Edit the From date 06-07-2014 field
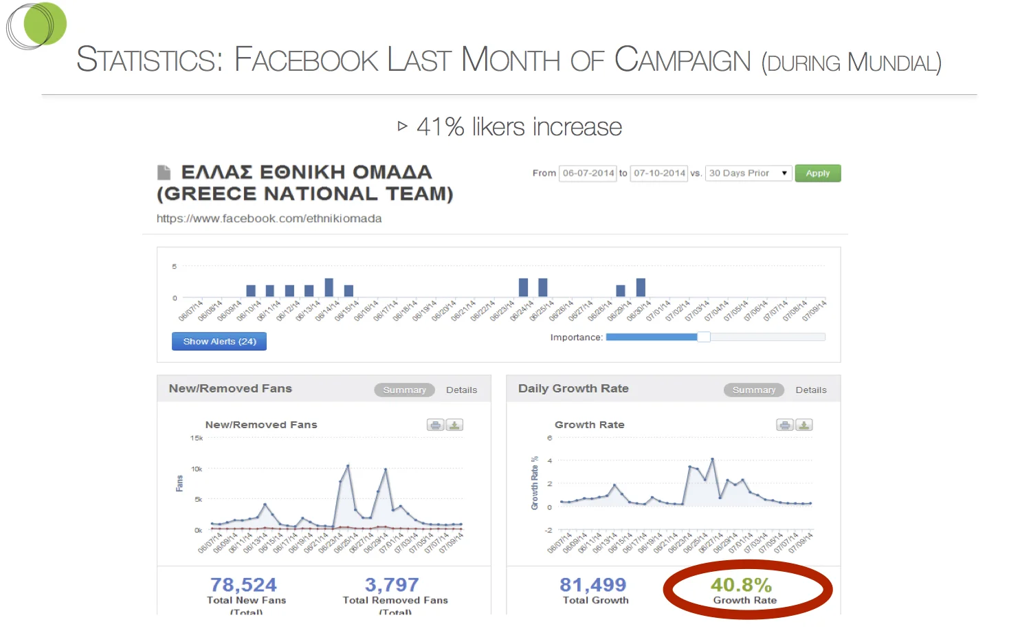 (588, 173)
